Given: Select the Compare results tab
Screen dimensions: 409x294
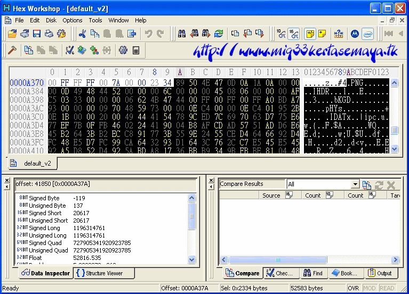Looking at the screenshot, I should pos(242,273).
